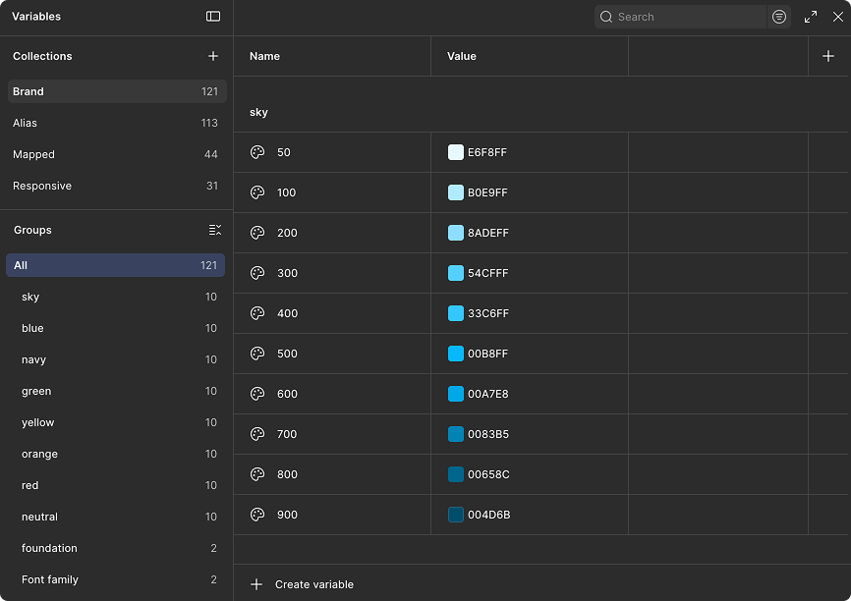Select the navy group
This screenshot has width=851, height=601.
point(115,359)
